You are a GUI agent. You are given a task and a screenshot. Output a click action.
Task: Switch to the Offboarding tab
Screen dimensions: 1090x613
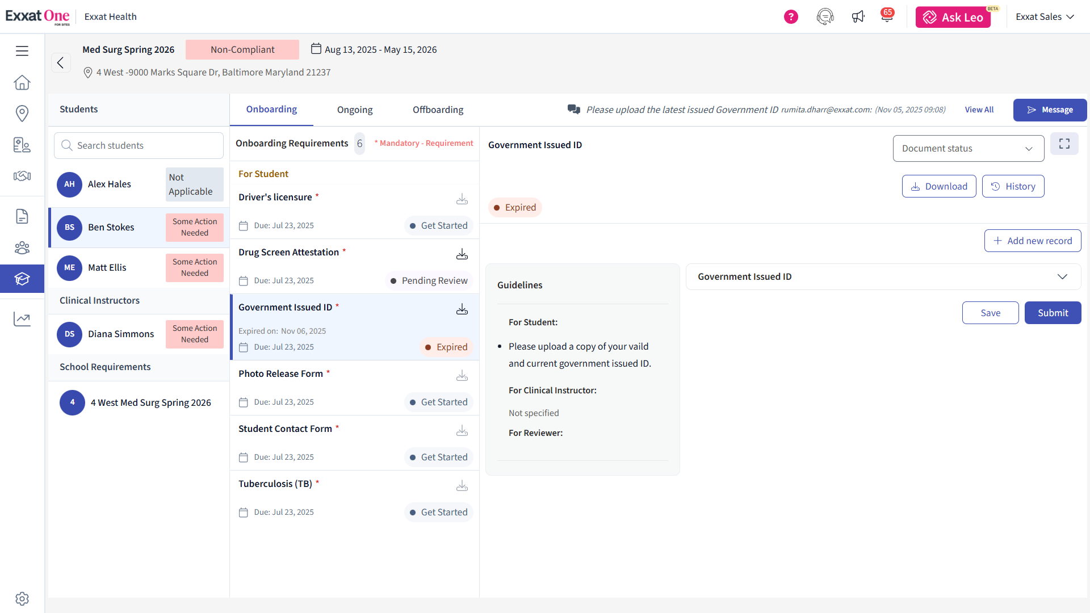(x=438, y=110)
